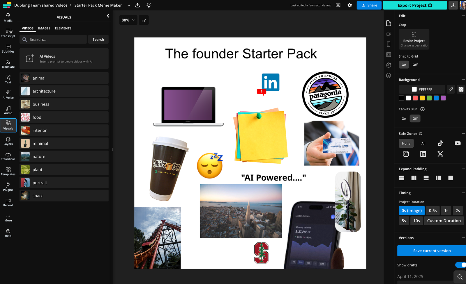The width and height of the screenshot is (466, 284).
Task: Switch to the Elements tab
Action: pyautogui.click(x=63, y=28)
